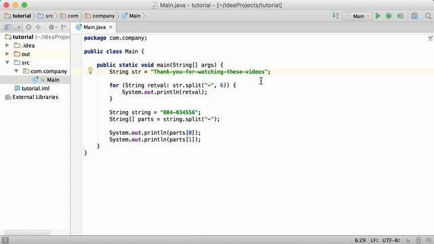Viewport: 434px width, 244px height.
Task: Close the Main.java tab
Action: click(x=111, y=27)
